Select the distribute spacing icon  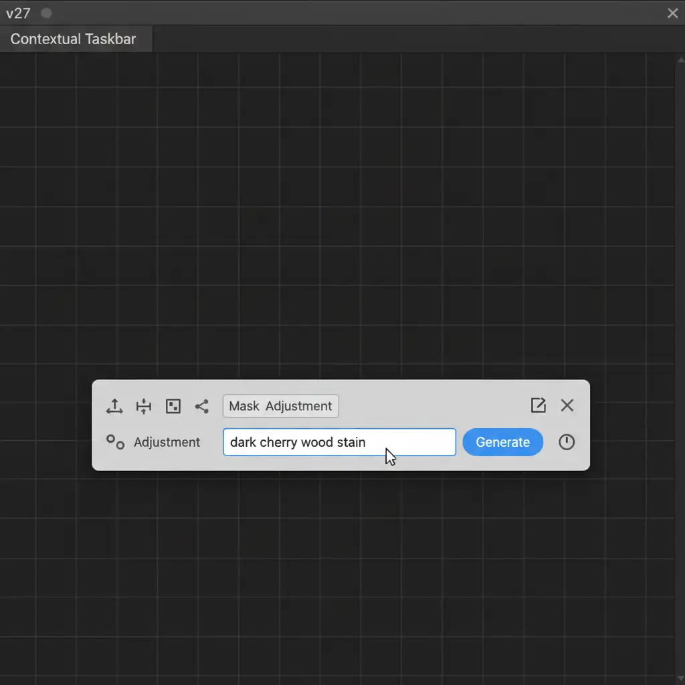(x=144, y=406)
